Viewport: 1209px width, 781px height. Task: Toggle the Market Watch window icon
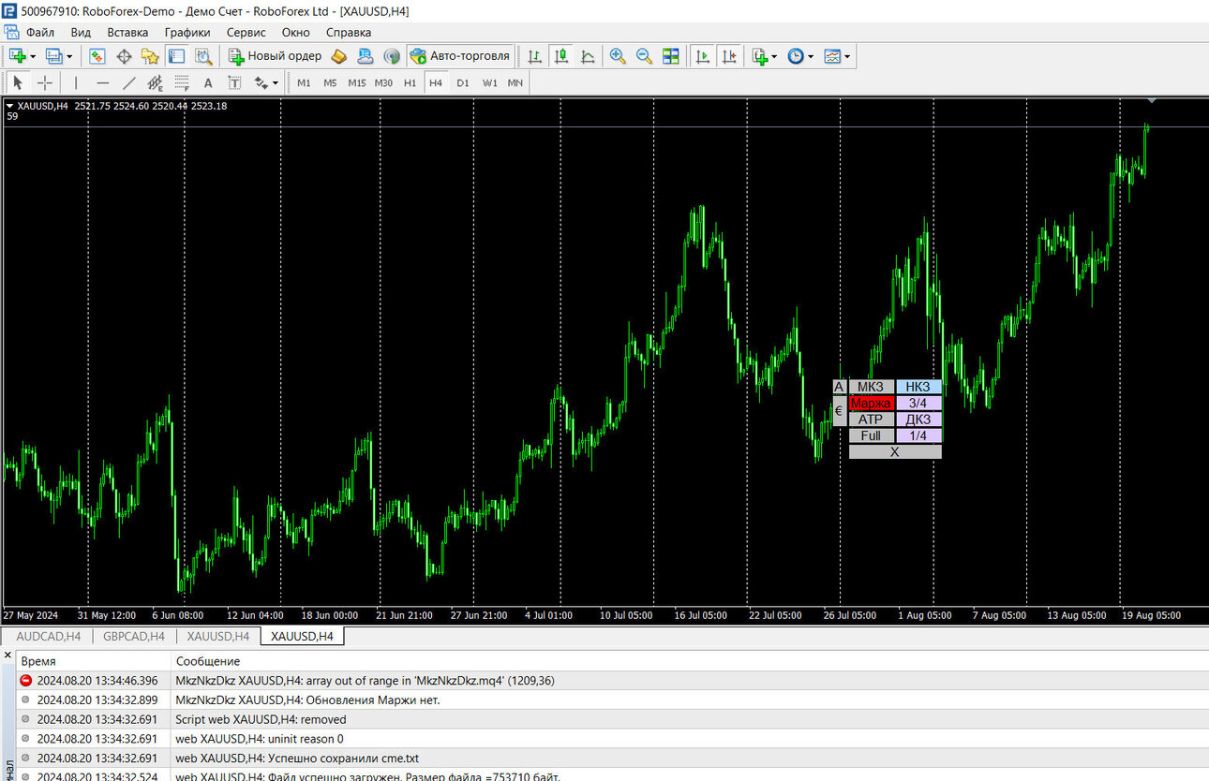tap(97, 56)
